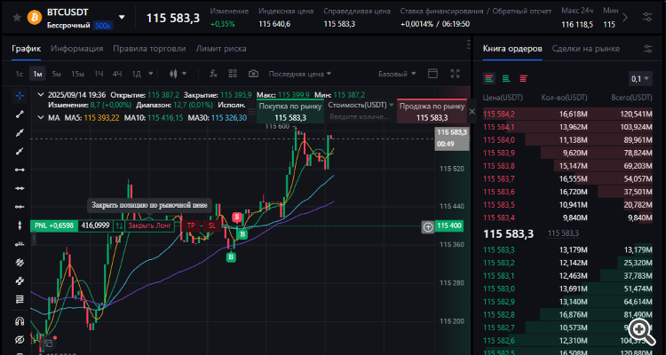Screen dimensions: 666x355
Task: Click the red S sell marker
Action: (x=237, y=217)
